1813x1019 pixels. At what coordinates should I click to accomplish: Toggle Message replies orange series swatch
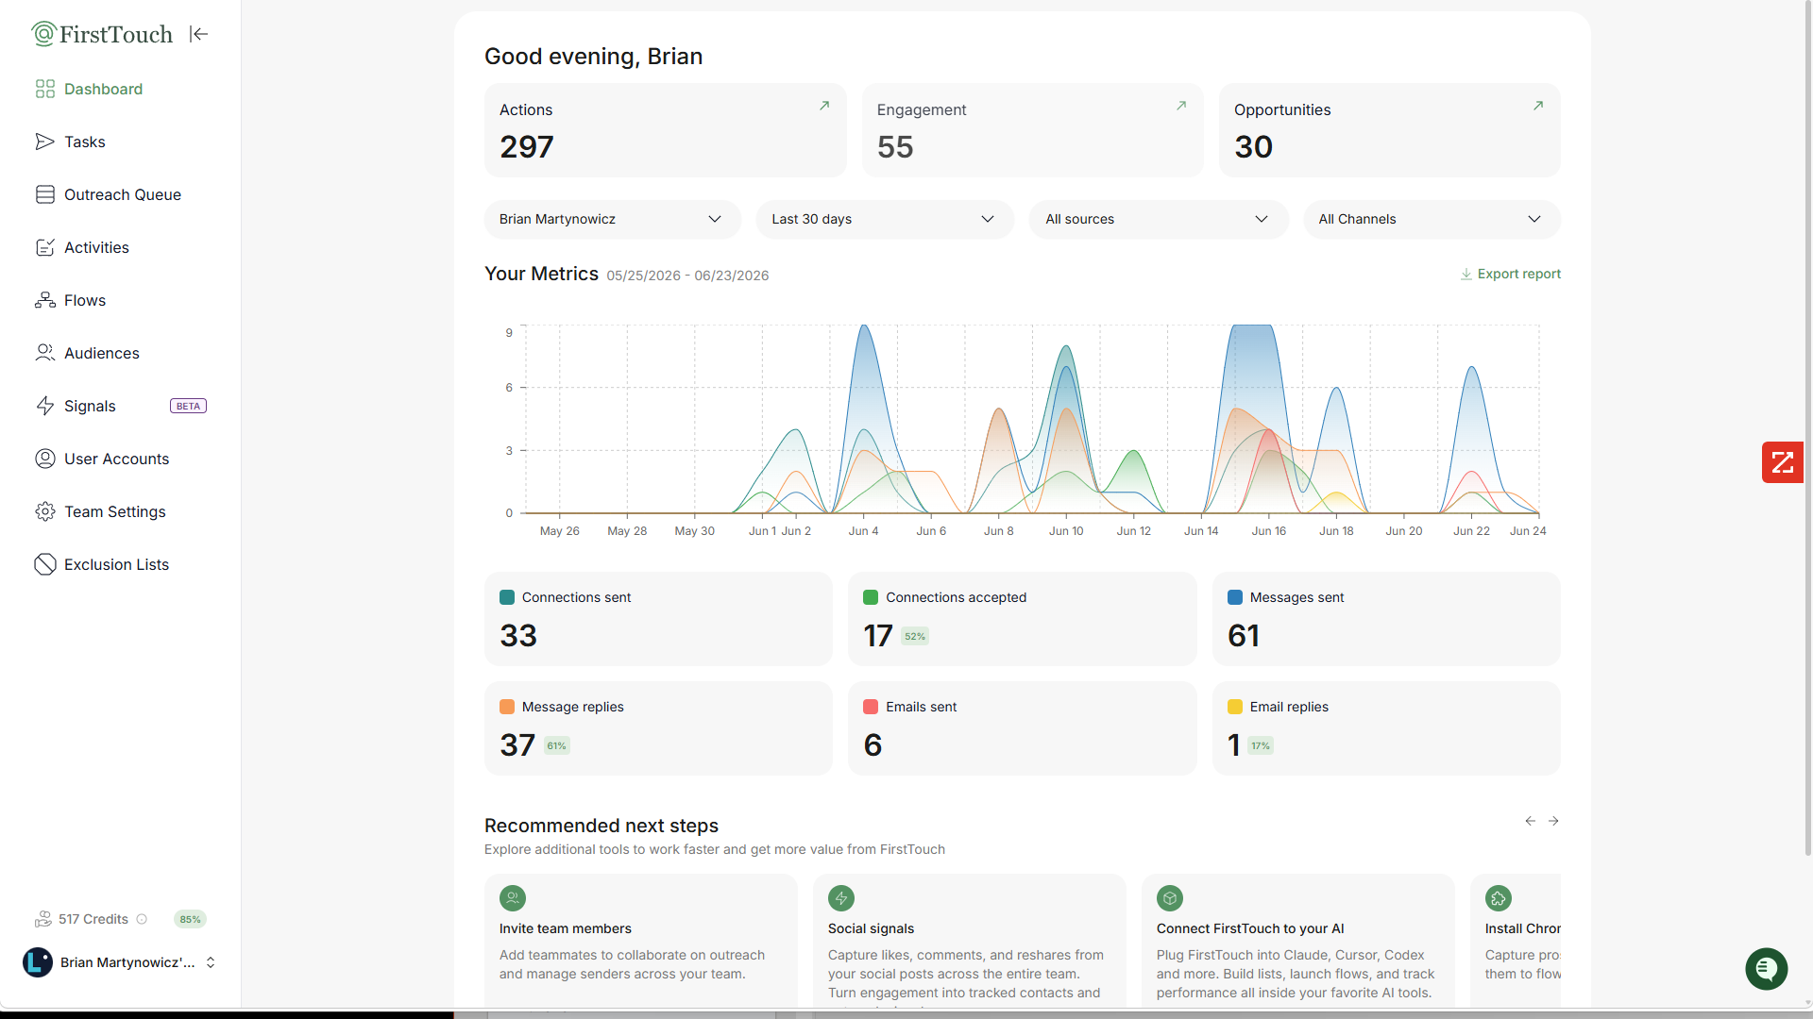[x=507, y=707]
